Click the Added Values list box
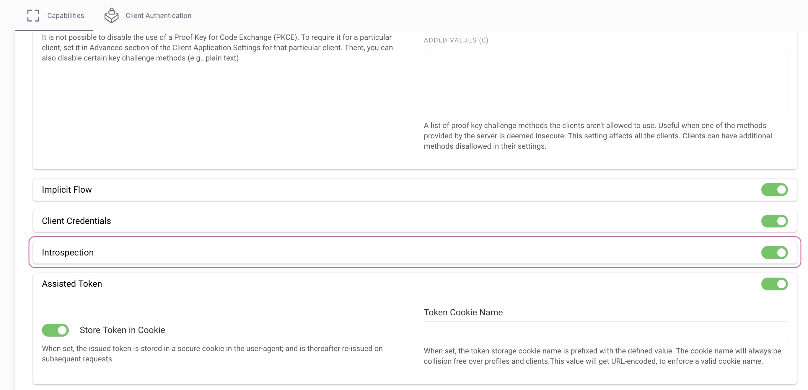Viewport: 808px width, 390px height. coord(605,84)
